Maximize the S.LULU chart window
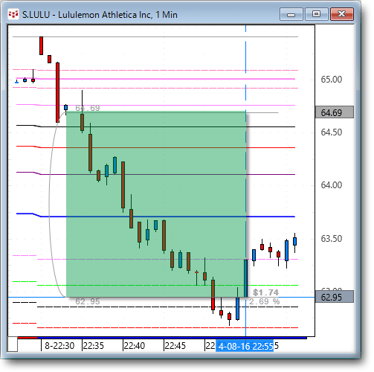 click(317, 14)
